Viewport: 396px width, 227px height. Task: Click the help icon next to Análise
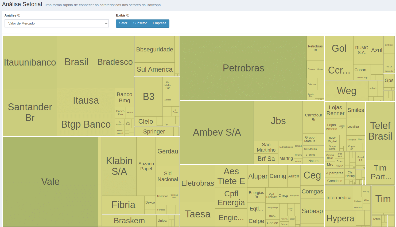[19, 15]
